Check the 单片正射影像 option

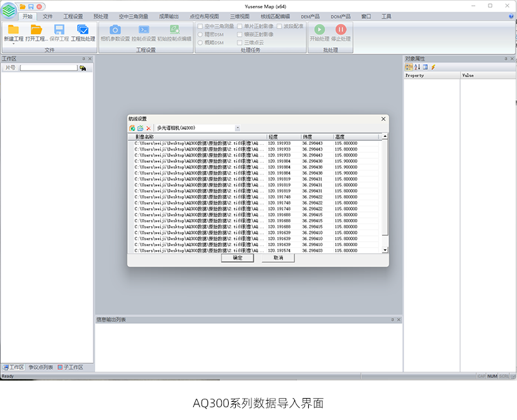tap(240, 26)
